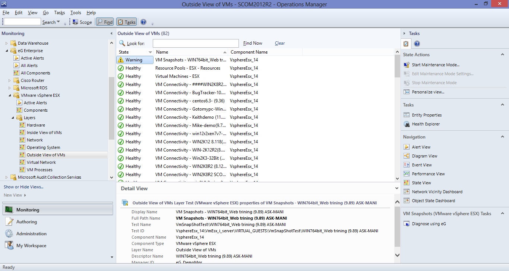This screenshot has height=271, width=509.
Task: Select All Components icon under eG Enterprise
Action: (x=16, y=73)
